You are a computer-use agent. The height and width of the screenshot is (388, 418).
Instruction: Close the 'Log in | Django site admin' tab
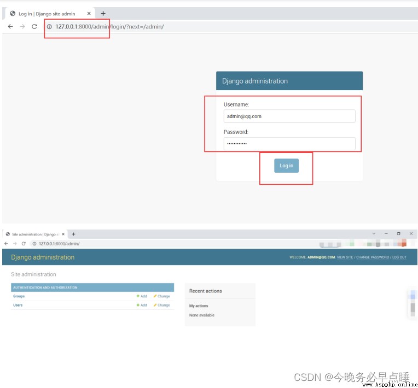pyautogui.click(x=89, y=14)
